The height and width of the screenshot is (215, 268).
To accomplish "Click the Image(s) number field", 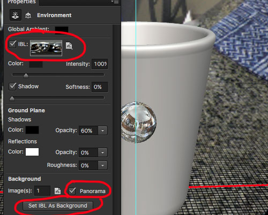I will (x=42, y=191).
